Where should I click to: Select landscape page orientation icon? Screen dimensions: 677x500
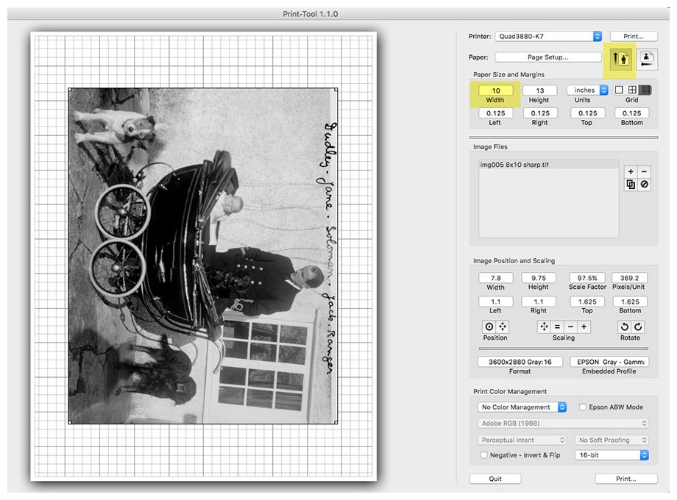(647, 58)
